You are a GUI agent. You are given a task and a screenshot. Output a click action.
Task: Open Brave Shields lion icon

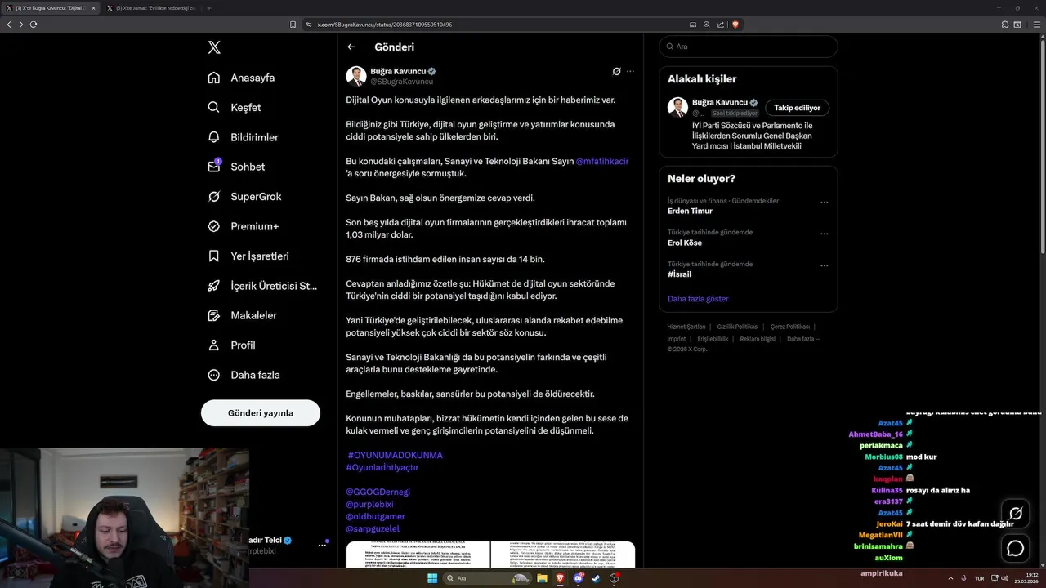735,24
